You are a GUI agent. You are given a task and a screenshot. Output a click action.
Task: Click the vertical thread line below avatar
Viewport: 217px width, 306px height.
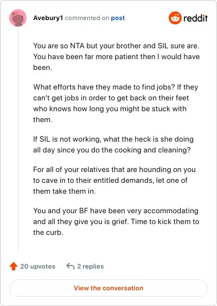coord(18,139)
